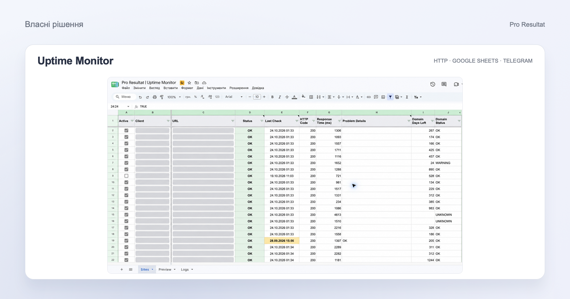Toggle the filter funnel icon
Viewport: 570px width, 299px height.
pyautogui.click(x=390, y=97)
